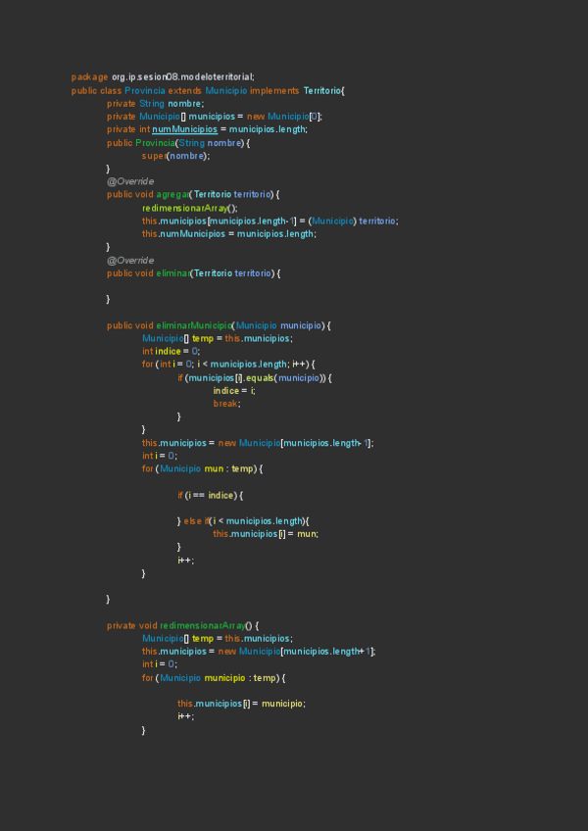Click the 'for (int i = 0; i < municipios.length; i++)' loop

(x=228, y=365)
